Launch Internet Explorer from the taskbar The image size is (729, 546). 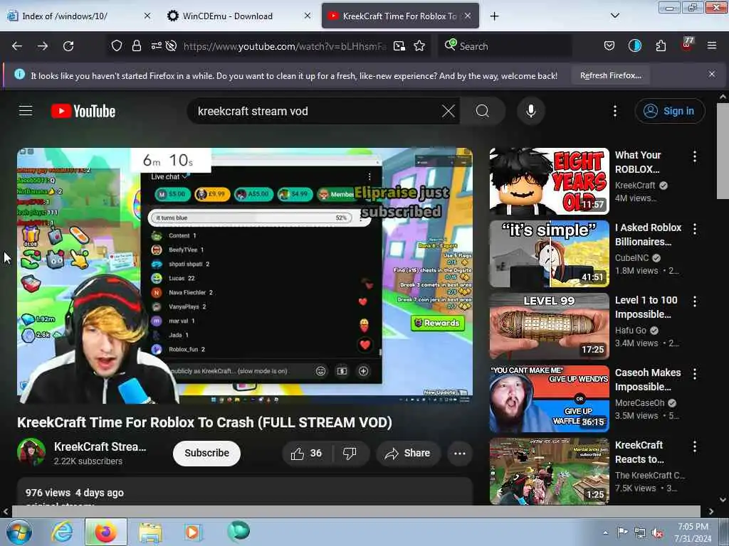click(x=62, y=532)
